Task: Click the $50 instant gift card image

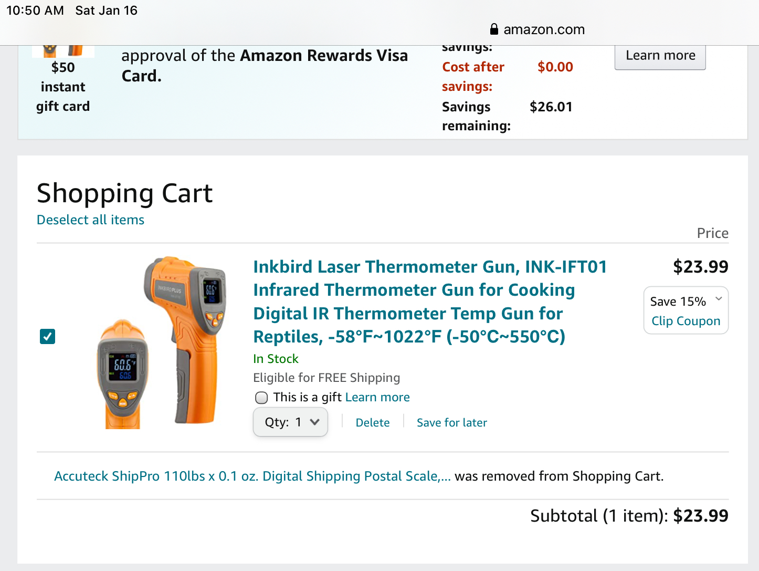Action: 63,51
